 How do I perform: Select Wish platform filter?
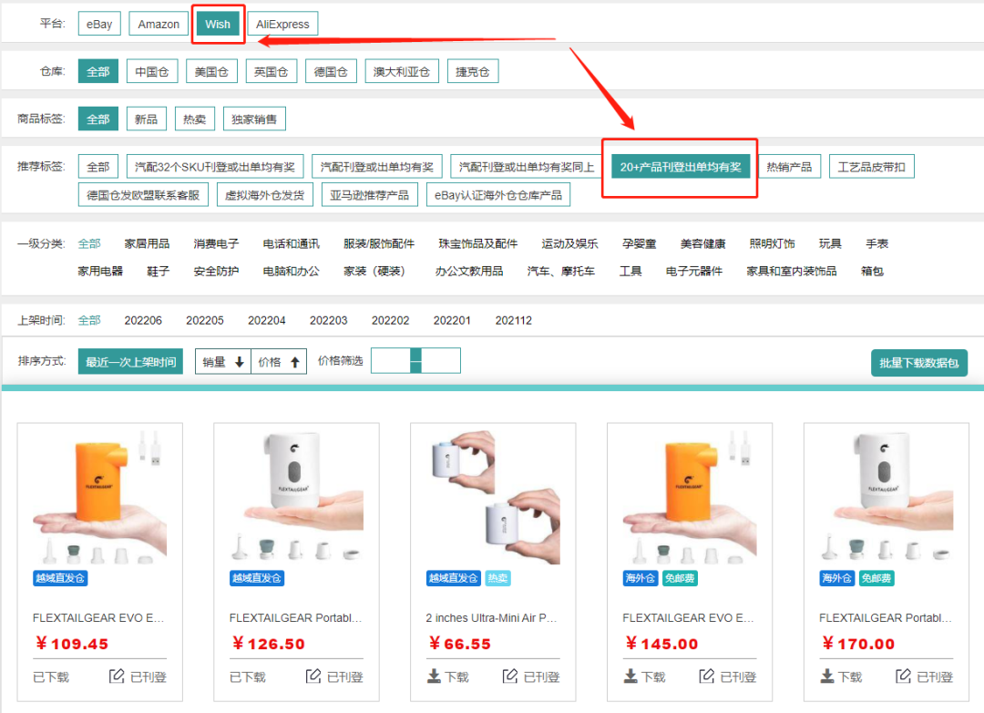218,24
